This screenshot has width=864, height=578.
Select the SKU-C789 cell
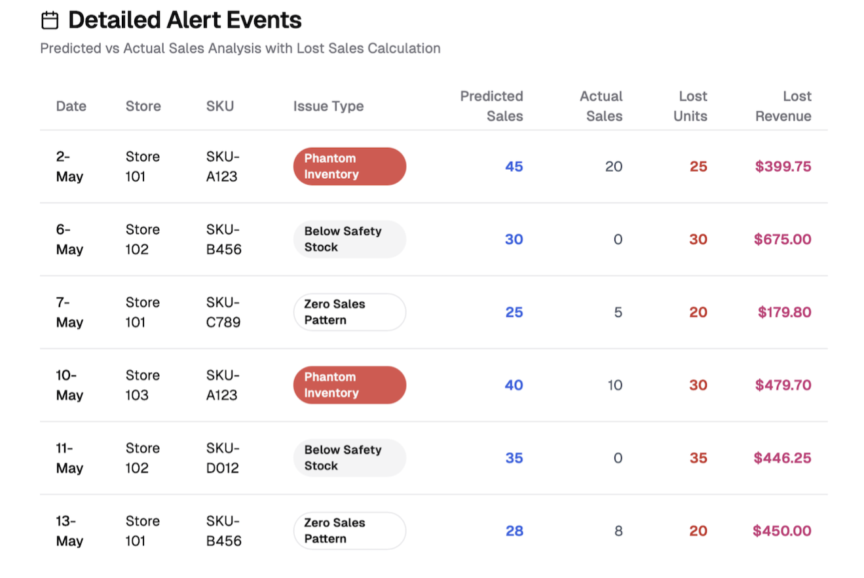[223, 312]
